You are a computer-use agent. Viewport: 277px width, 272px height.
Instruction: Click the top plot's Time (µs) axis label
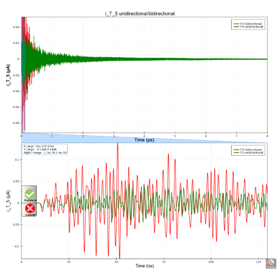coord(144,140)
